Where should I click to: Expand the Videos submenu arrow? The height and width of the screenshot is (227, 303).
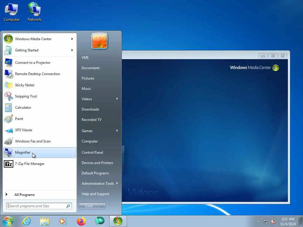click(117, 99)
